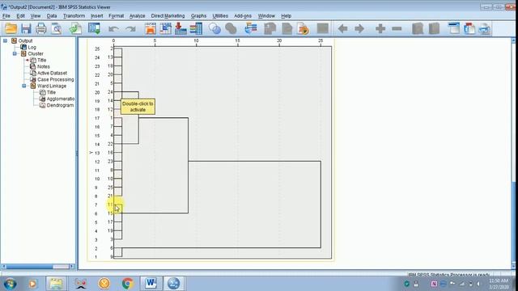This screenshot has width=518, height=291.
Task: Open the Variables info icon
Action: coord(196,29)
